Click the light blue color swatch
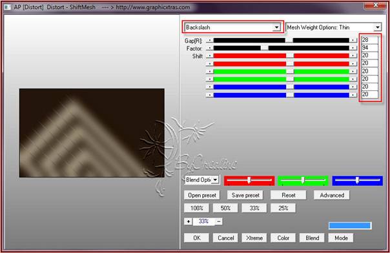 [350, 225]
